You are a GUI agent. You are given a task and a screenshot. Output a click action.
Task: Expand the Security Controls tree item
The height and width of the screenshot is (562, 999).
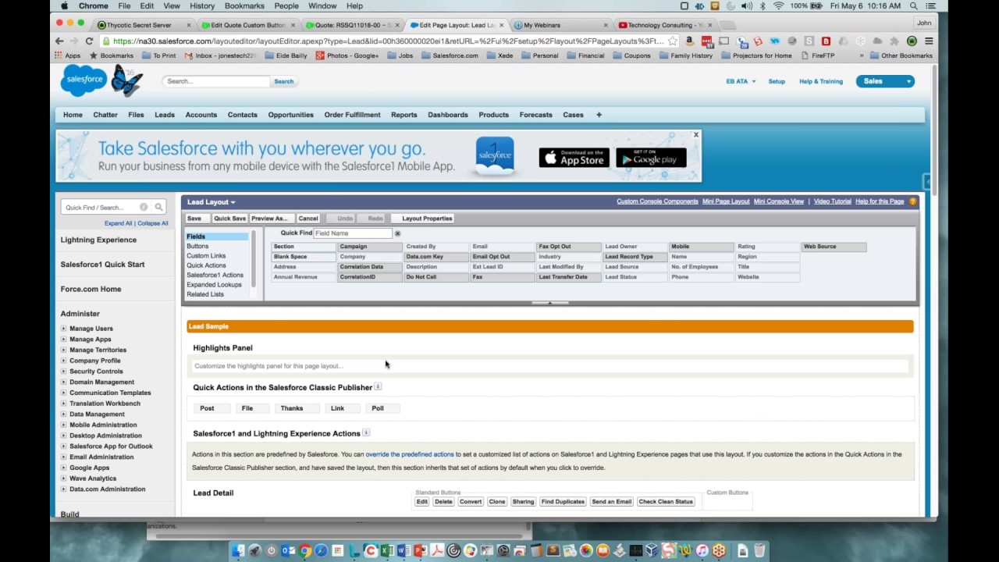[x=64, y=372]
